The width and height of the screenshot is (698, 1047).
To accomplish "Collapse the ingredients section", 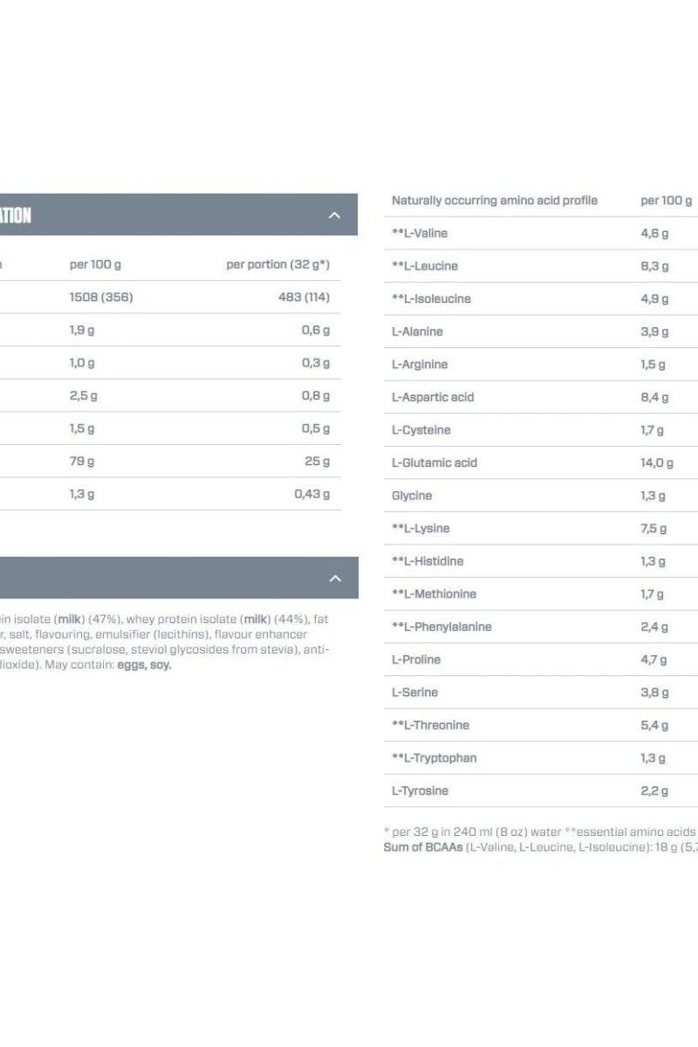I will click(x=334, y=577).
